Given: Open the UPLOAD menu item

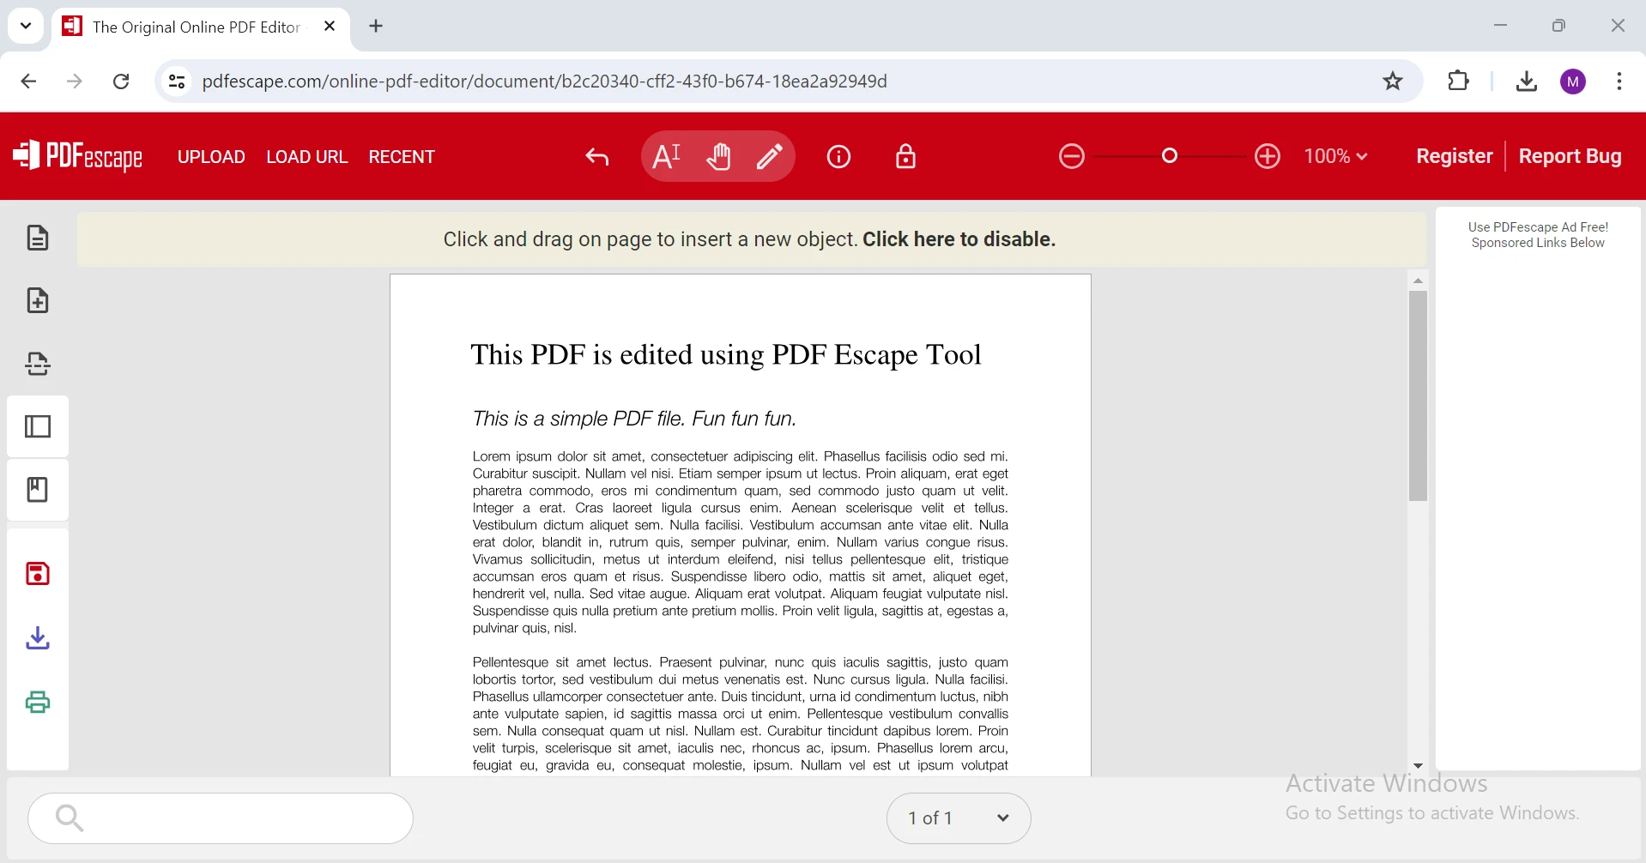Looking at the screenshot, I should tap(211, 157).
